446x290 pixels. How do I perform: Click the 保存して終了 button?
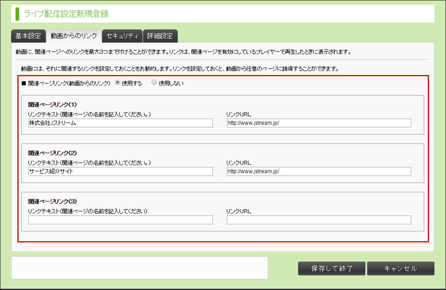332,269
